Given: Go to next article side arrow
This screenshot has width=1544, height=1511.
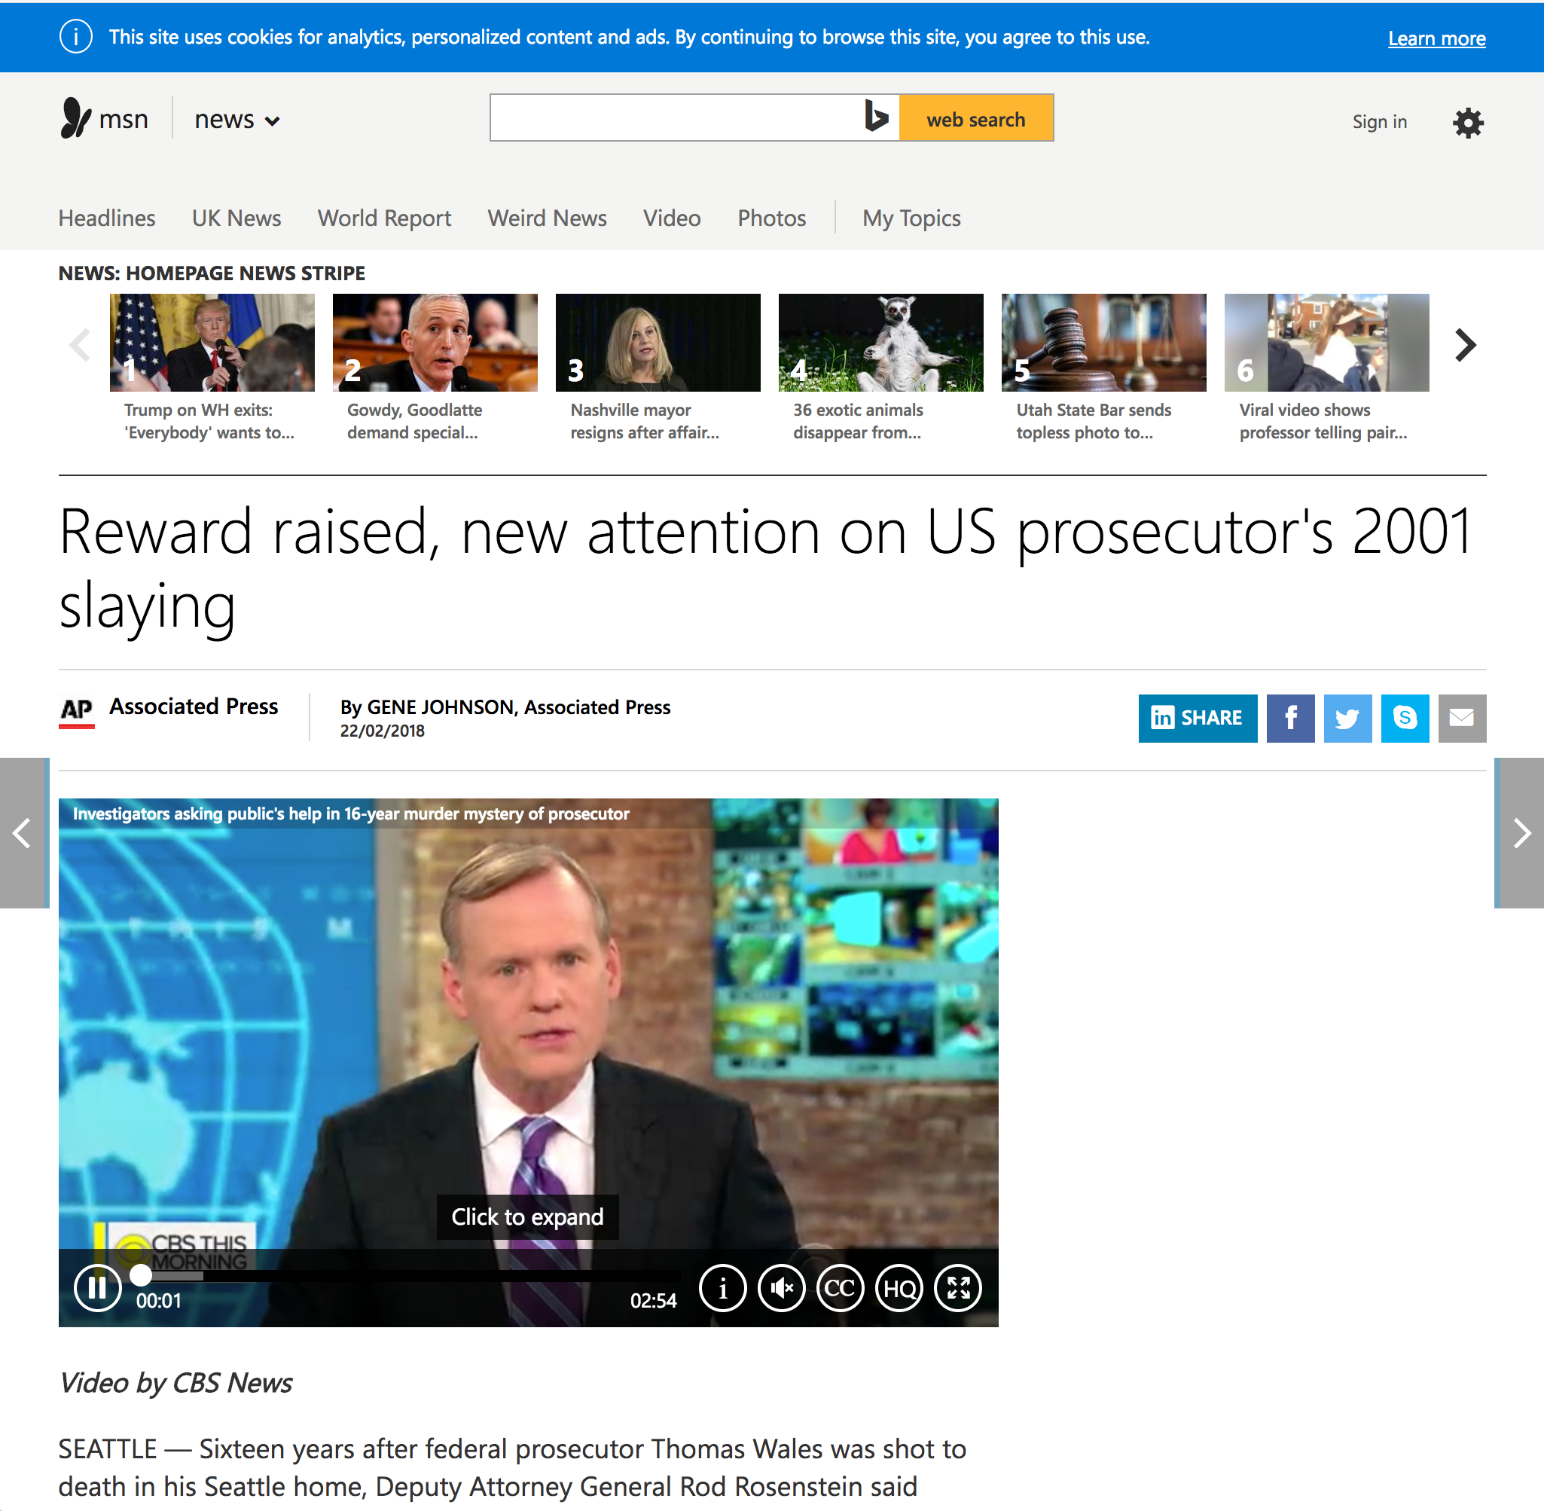Looking at the screenshot, I should (1519, 832).
